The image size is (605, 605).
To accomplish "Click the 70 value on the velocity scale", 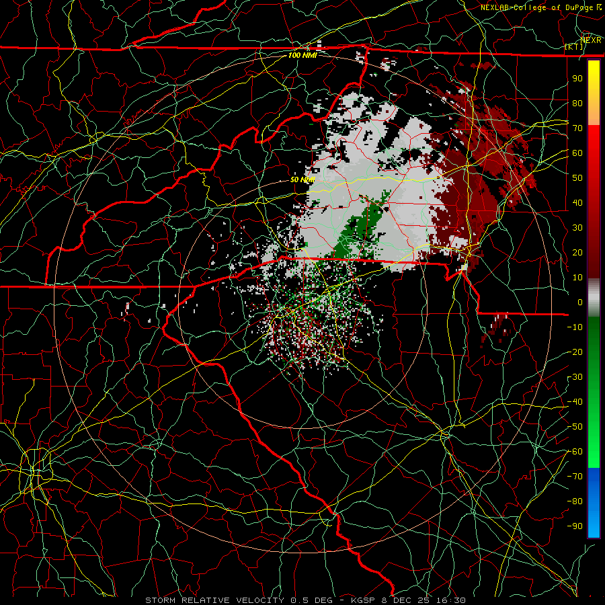I will pos(577,128).
